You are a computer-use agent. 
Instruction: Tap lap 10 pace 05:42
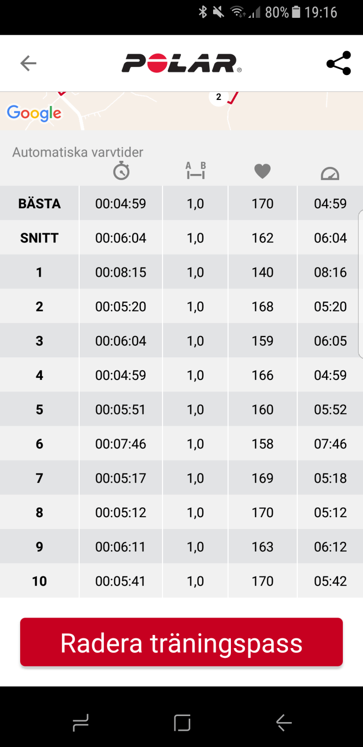pos(330,581)
